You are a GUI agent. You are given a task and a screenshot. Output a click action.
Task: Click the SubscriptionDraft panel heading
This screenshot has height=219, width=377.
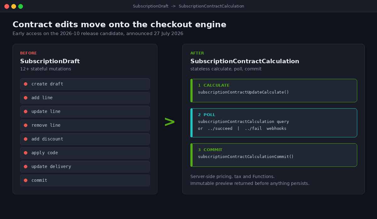[x=50, y=61]
